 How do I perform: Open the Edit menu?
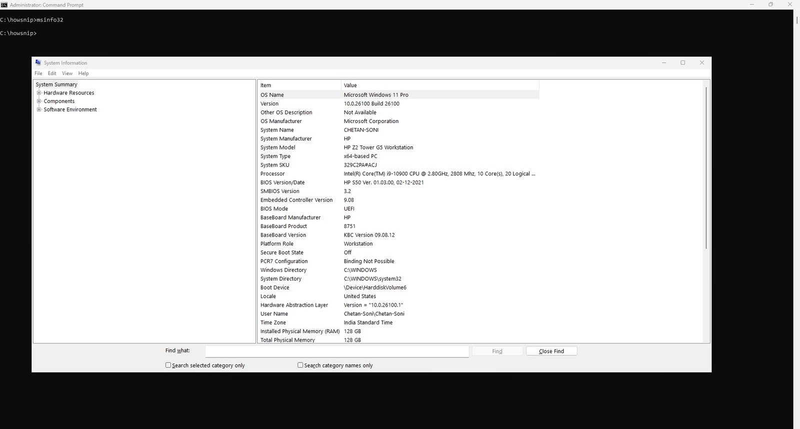point(52,73)
